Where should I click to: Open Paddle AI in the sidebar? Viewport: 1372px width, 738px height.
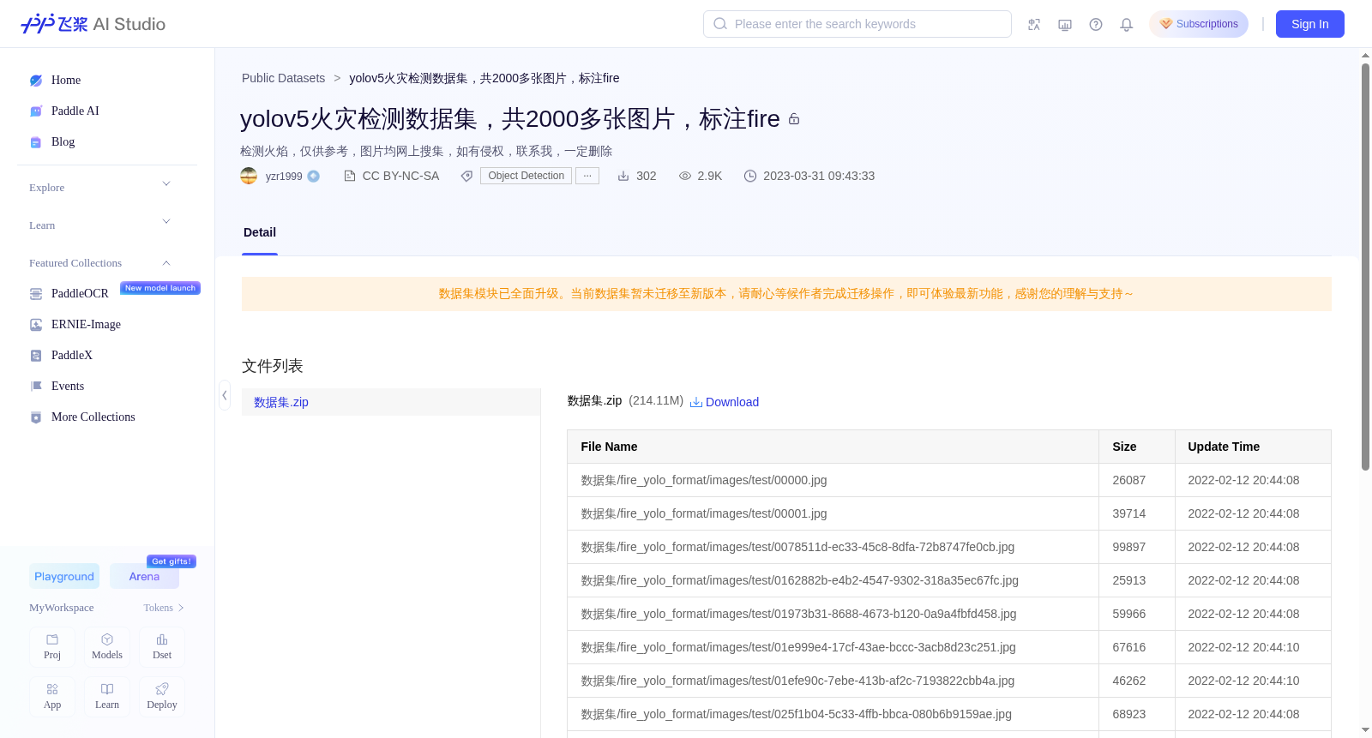pos(75,111)
